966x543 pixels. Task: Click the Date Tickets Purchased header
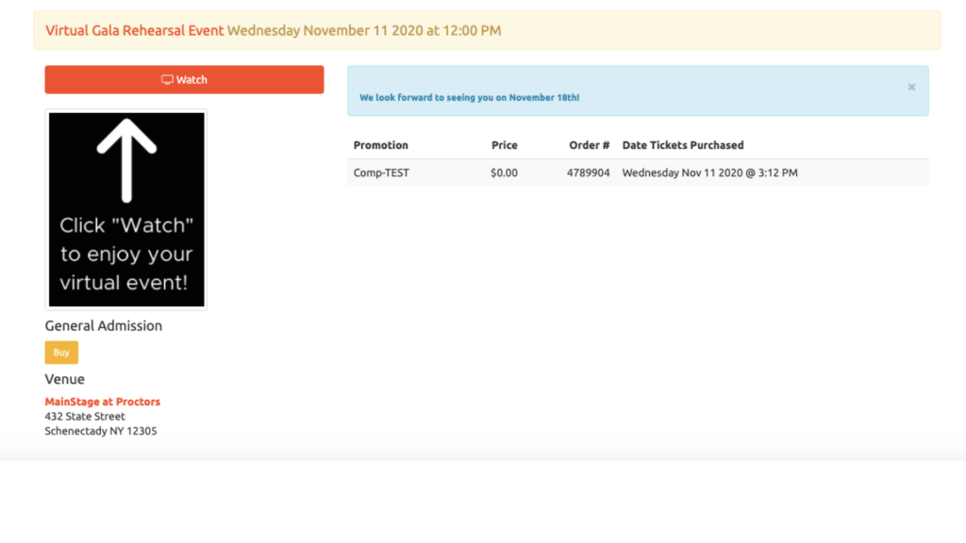tap(683, 145)
